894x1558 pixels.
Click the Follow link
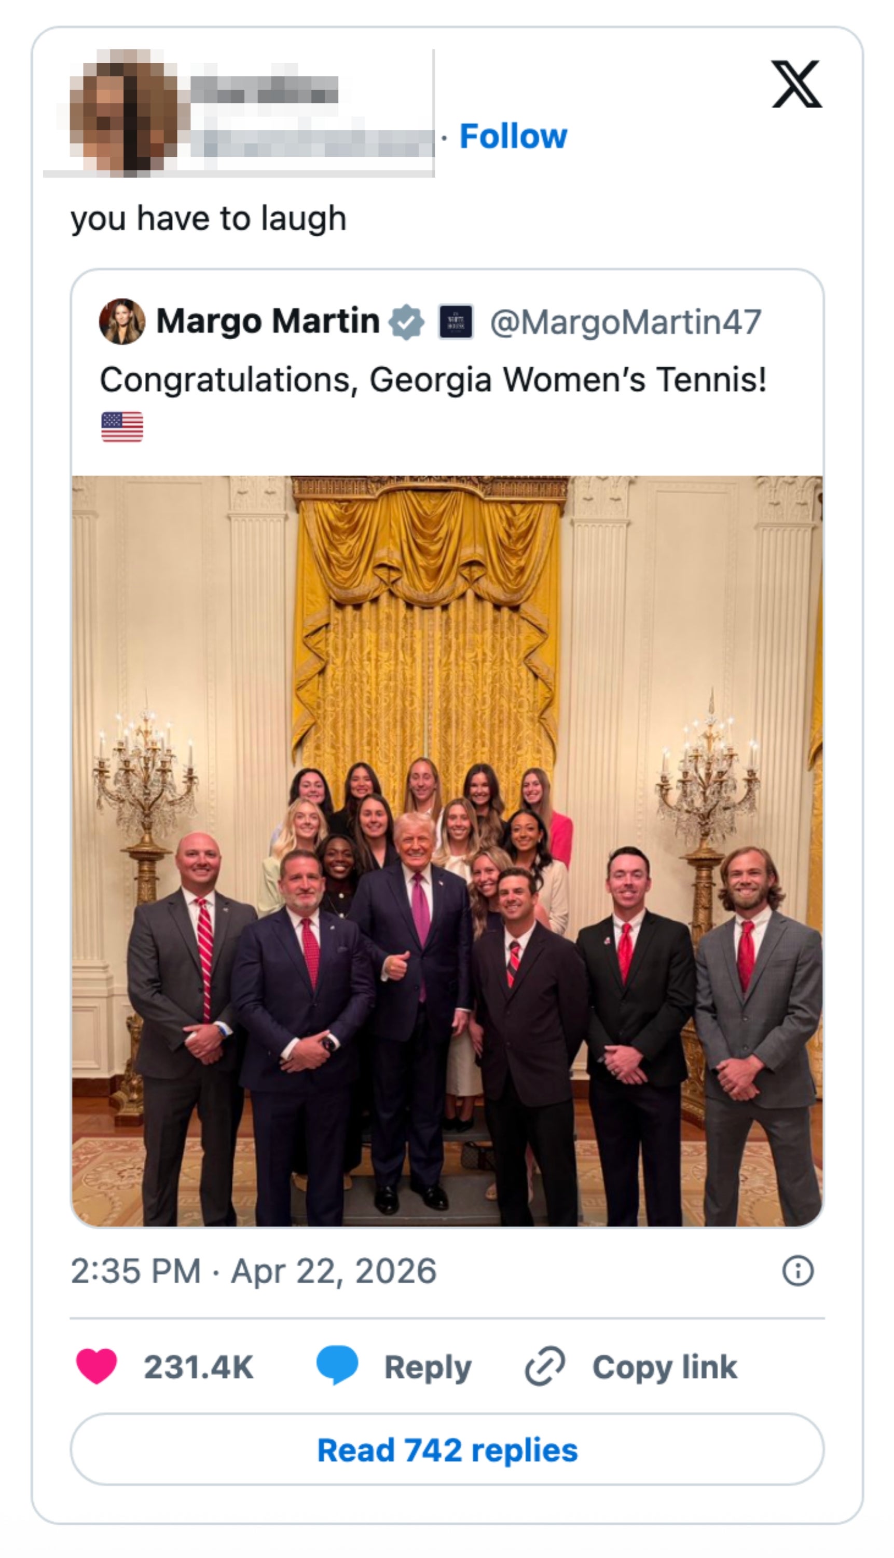[513, 136]
